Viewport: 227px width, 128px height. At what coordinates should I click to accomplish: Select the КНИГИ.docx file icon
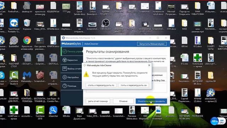click(53, 42)
